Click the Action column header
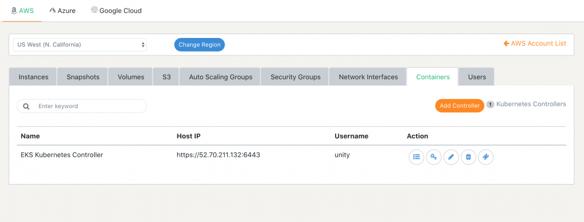The height and width of the screenshot is (222, 584). [x=417, y=136]
